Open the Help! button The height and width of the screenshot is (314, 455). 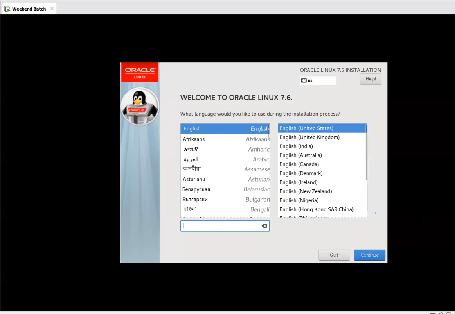click(x=370, y=79)
